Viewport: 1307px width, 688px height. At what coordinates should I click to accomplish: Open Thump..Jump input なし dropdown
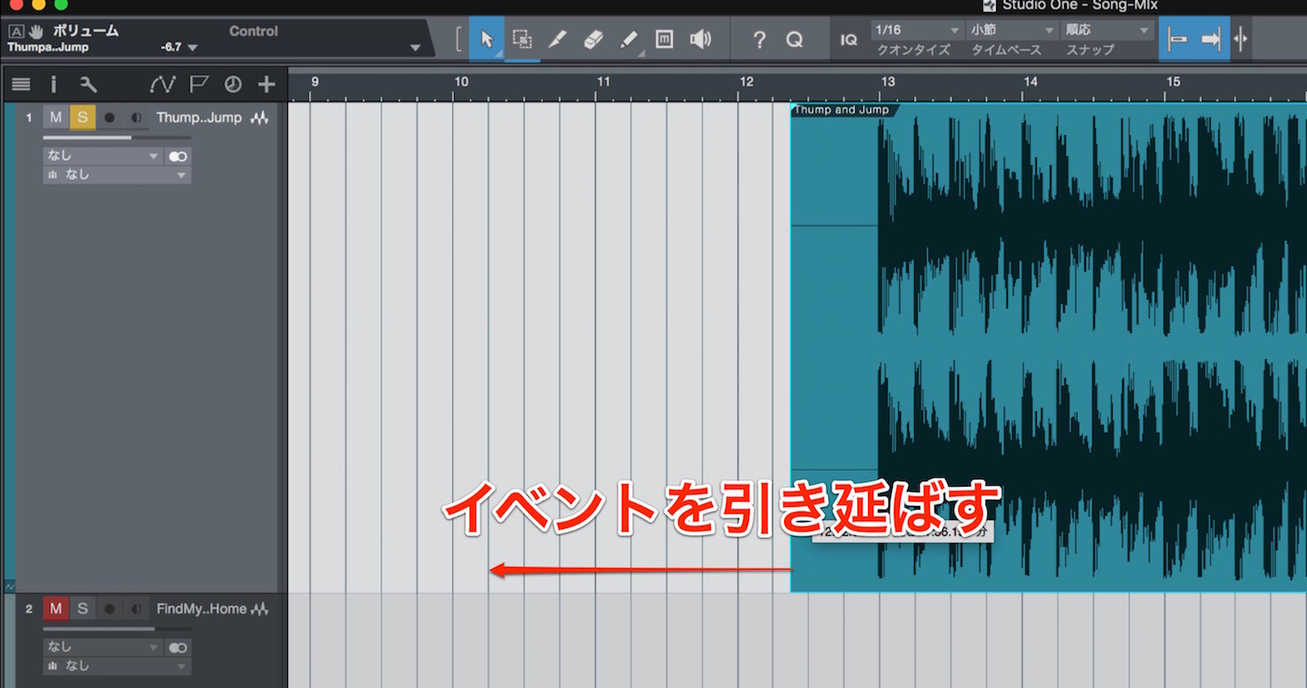pyautogui.click(x=102, y=155)
